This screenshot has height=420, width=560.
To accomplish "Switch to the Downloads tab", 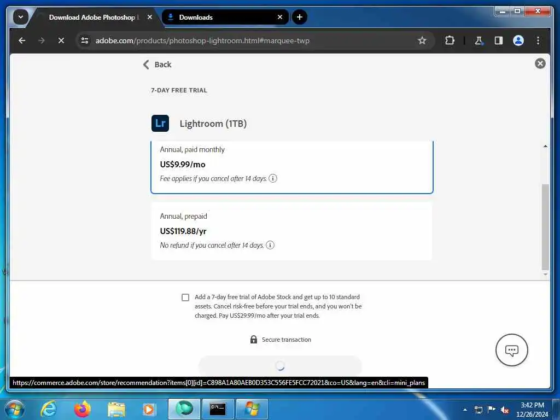I will tap(225, 17).
